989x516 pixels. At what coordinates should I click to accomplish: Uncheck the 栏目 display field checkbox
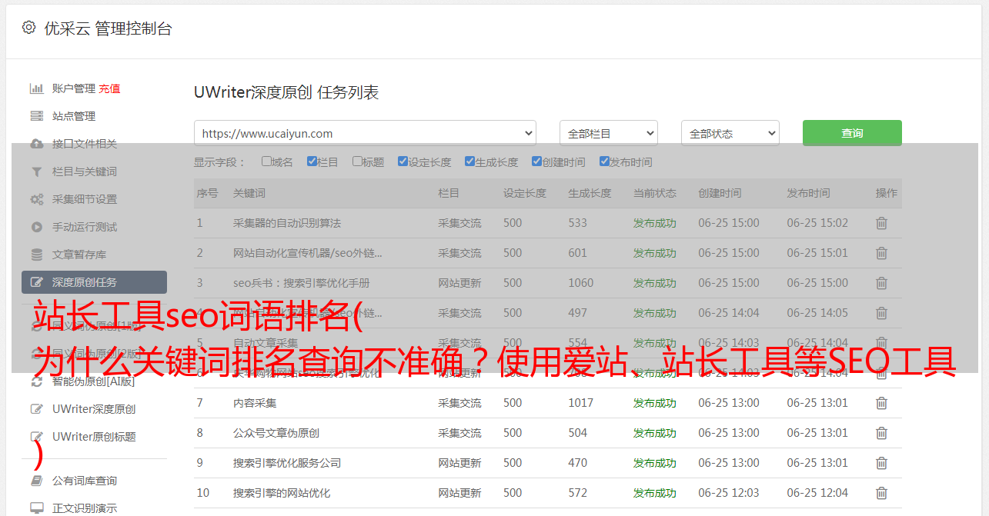coord(312,161)
